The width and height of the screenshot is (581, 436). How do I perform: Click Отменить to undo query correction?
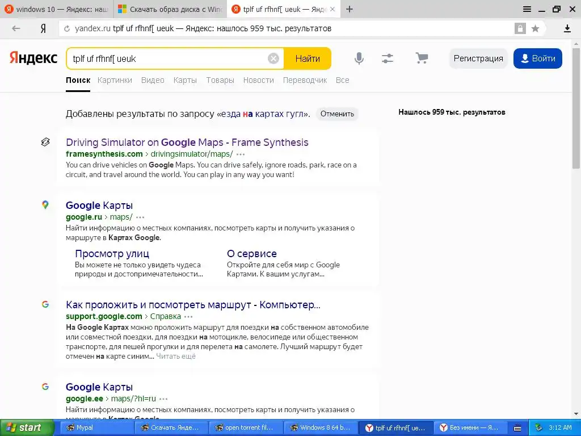pyautogui.click(x=337, y=114)
